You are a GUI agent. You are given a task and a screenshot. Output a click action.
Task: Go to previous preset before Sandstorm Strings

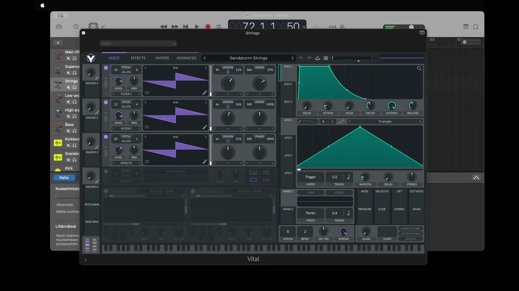tap(205, 58)
